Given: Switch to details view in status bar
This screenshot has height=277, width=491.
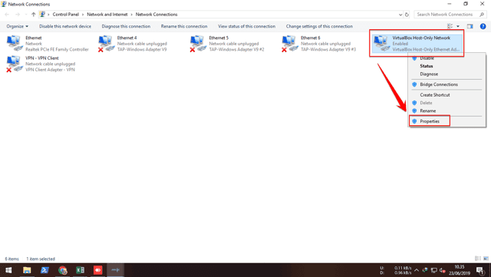Looking at the screenshot, I should click(478, 259).
